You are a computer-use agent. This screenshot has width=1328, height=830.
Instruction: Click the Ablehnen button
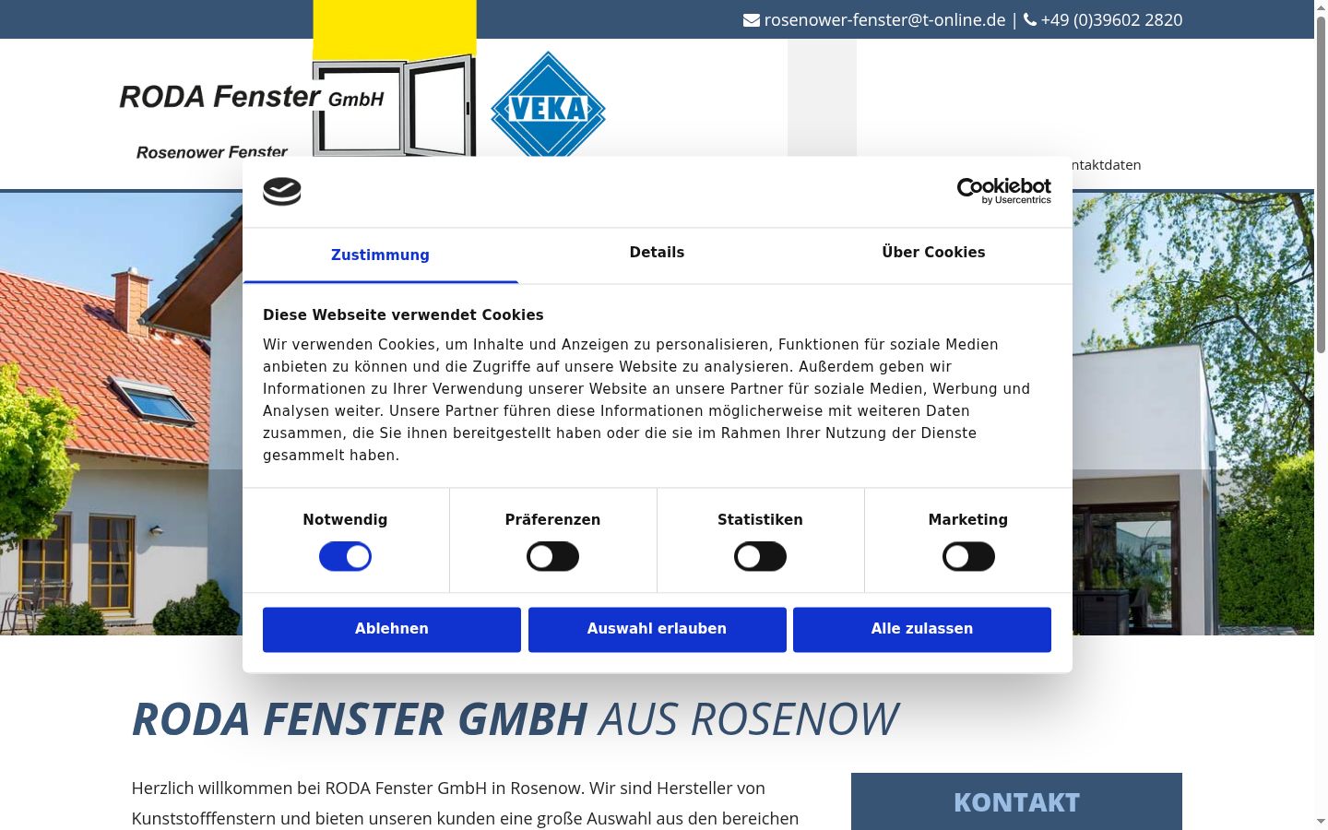click(392, 629)
